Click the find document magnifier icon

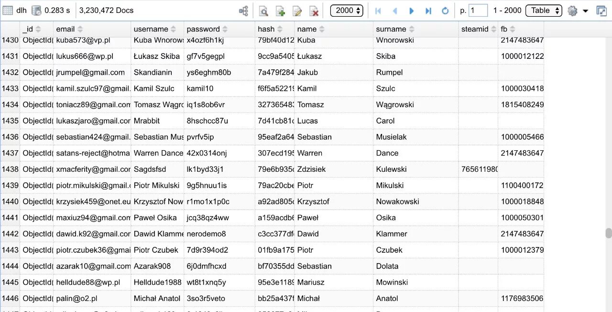click(x=263, y=11)
